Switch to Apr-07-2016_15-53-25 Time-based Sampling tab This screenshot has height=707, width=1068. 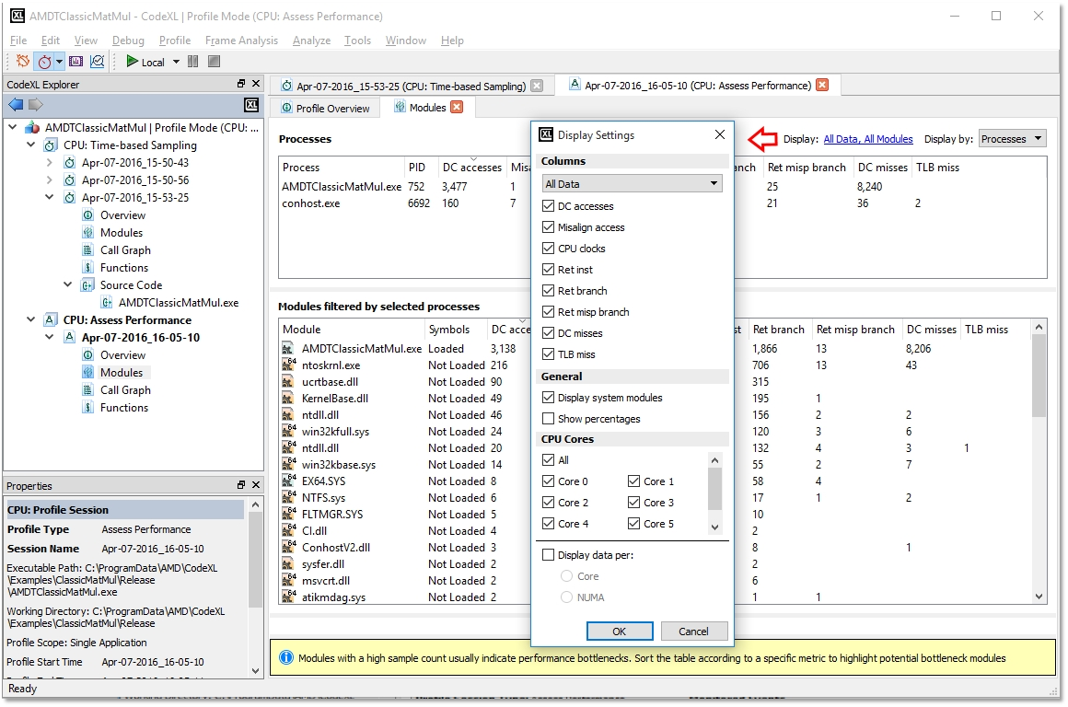412,86
